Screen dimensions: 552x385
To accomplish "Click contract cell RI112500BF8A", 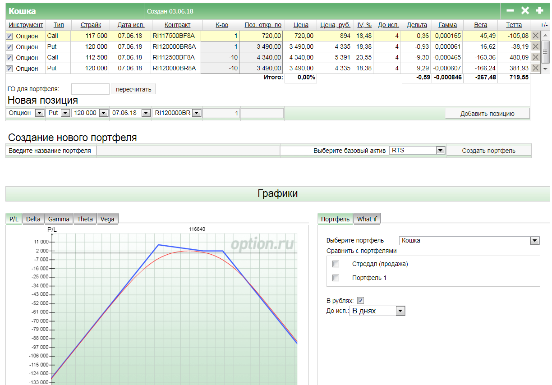I will (175, 57).
